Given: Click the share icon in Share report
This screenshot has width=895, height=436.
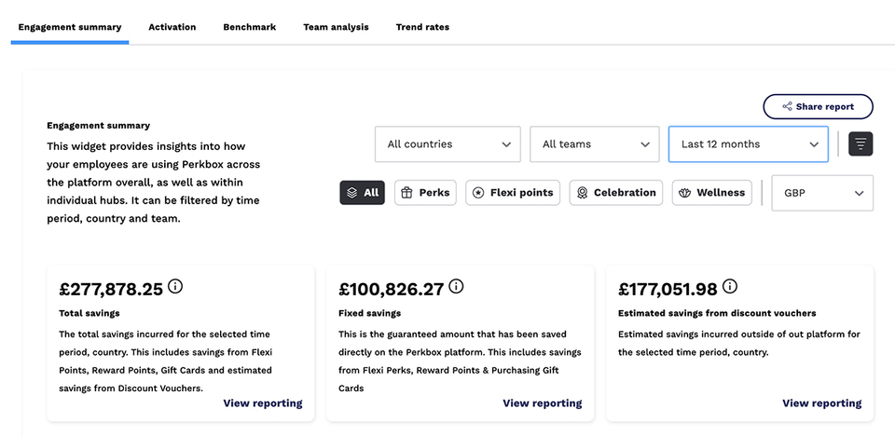Looking at the screenshot, I should [788, 107].
